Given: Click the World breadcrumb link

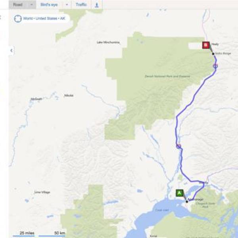Looking at the screenshot, I should pyautogui.click(x=28, y=18).
